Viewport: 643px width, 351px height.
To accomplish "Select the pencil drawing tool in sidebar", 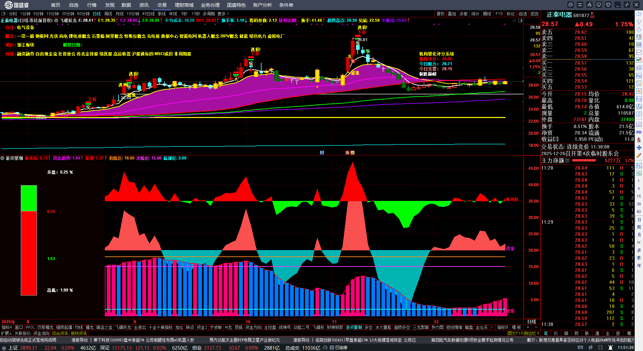I will (x=639, y=155).
